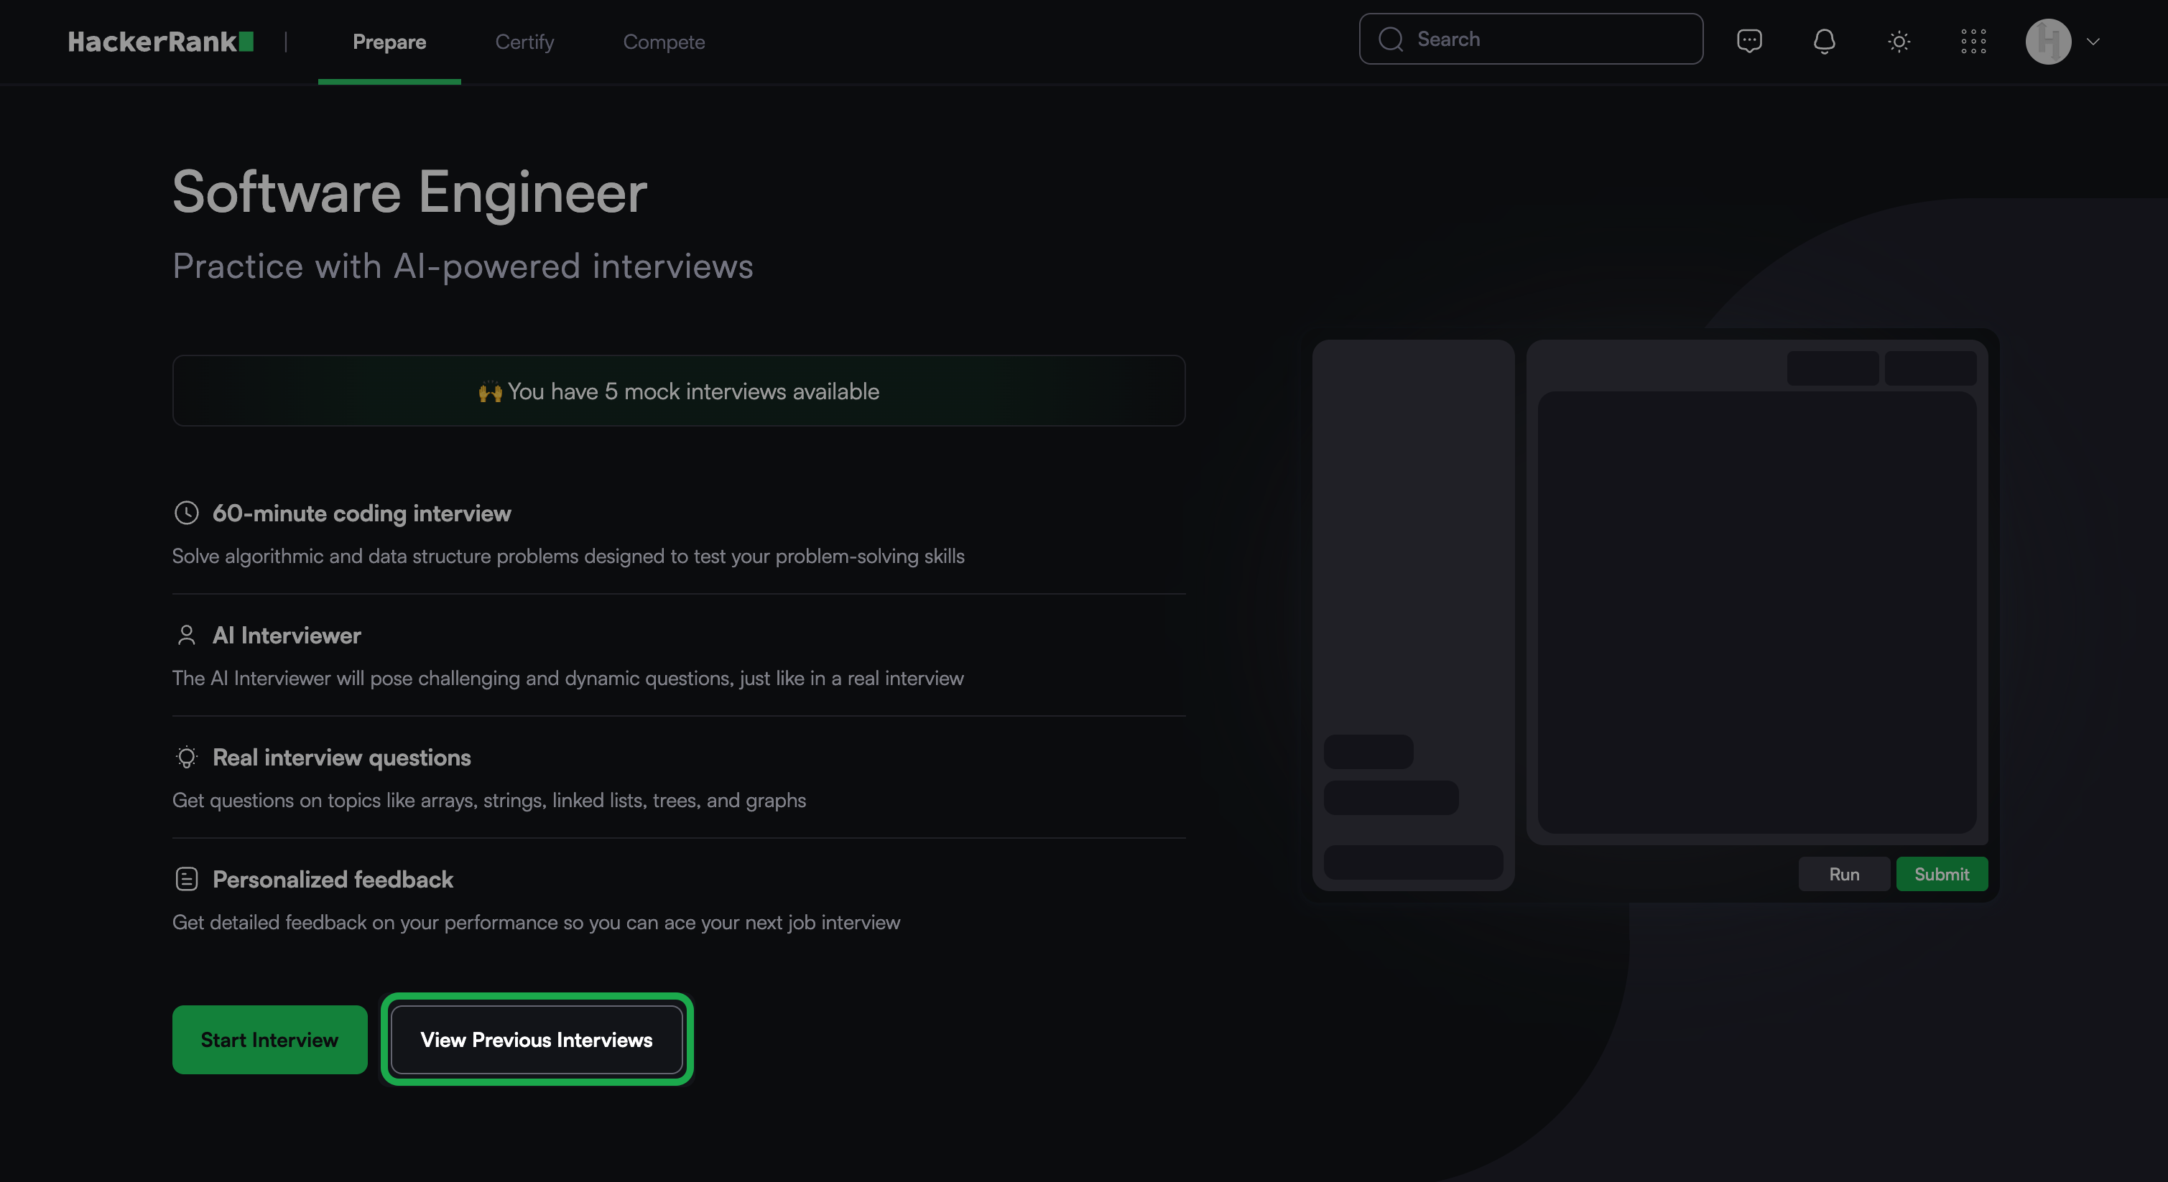Click the person icon beside AI Interviewer
The width and height of the screenshot is (2168, 1182).
point(186,636)
